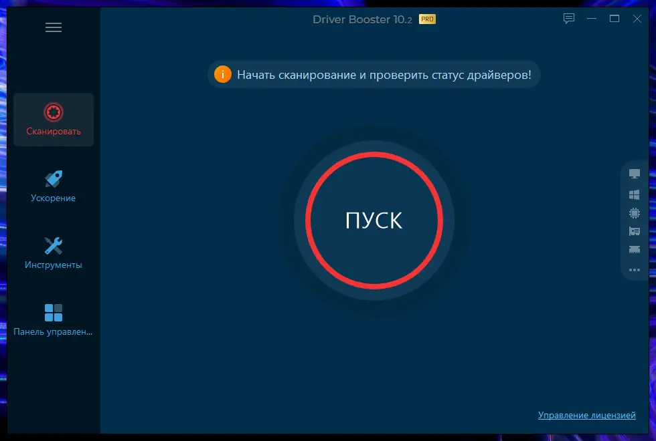
Task: Click the graphics card info icon
Action: pos(634,231)
